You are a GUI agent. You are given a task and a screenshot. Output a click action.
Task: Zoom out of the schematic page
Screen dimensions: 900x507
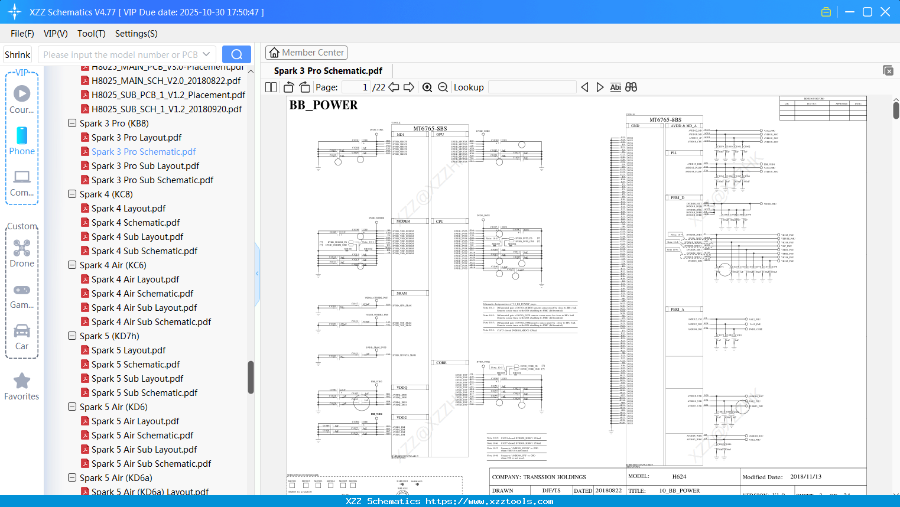coord(442,87)
